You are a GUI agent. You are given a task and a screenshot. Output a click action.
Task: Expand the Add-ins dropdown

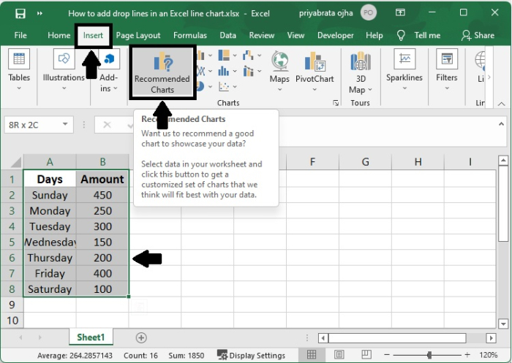116,88
